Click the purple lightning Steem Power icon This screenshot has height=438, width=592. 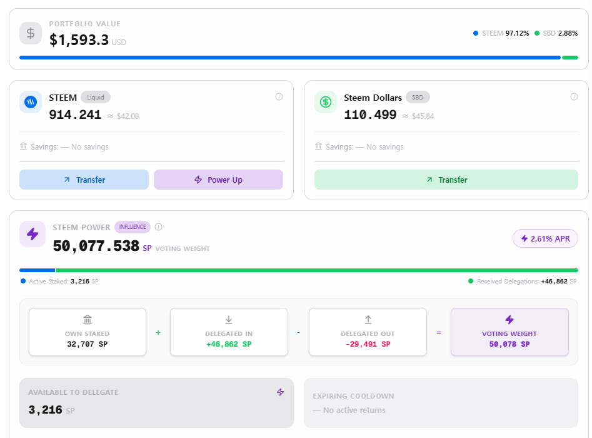click(33, 234)
